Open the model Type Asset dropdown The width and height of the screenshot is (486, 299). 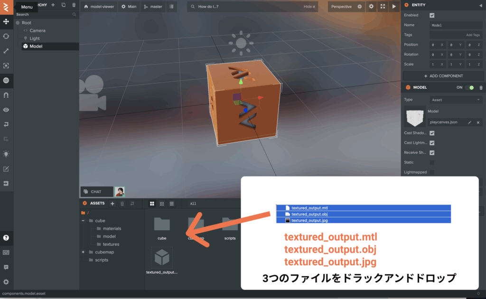pyautogui.click(x=456, y=100)
